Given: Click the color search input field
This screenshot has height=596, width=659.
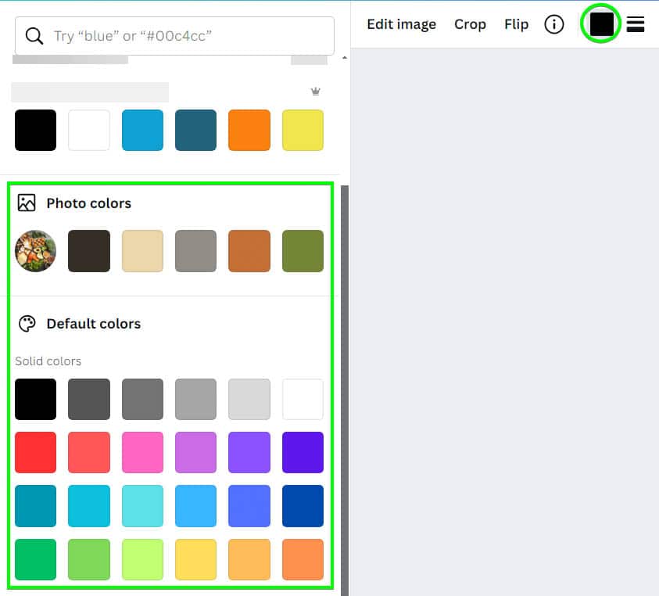Looking at the screenshot, I should point(175,36).
